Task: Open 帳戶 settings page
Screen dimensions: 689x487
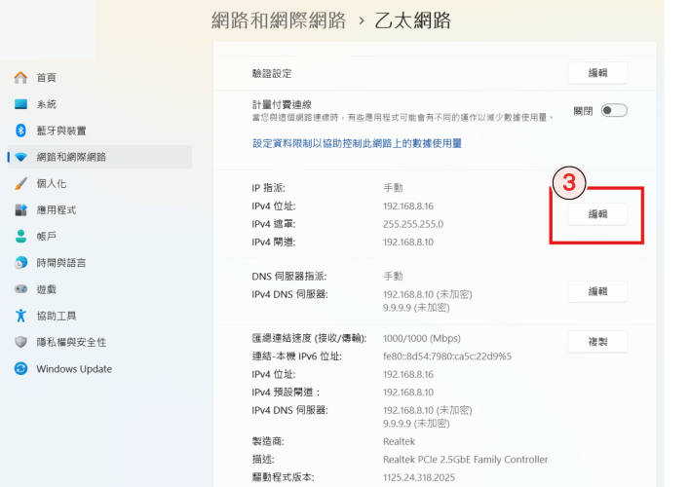Action: point(99,237)
